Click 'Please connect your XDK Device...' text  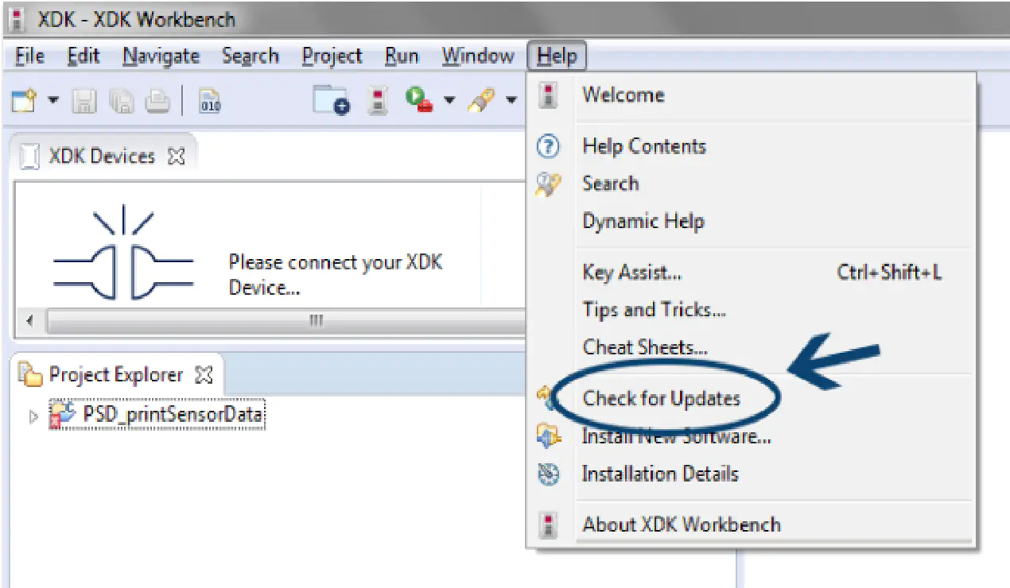pyautogui.click(x=336, y=274)
